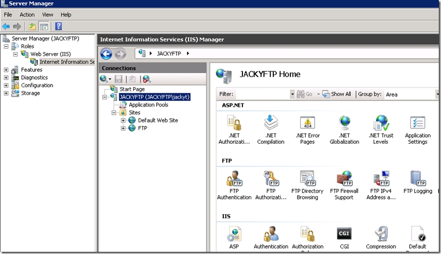Select Internet Information Services in Server Manager tree

click(67, 62)
